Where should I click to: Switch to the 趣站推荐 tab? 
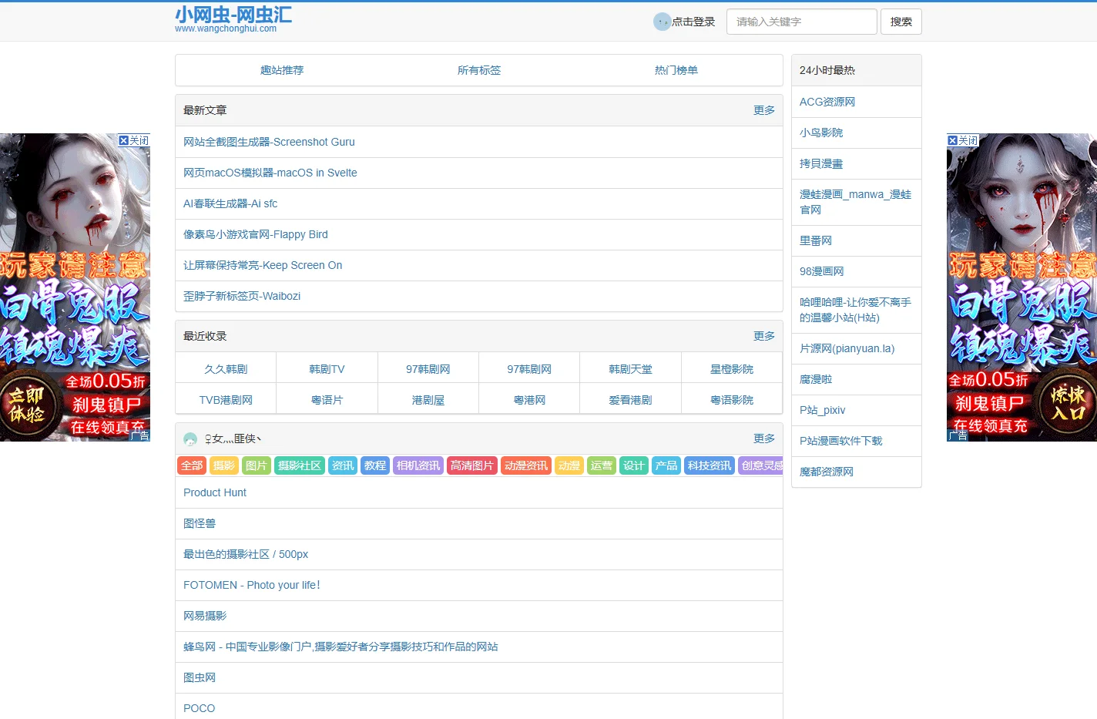(282, 70)
